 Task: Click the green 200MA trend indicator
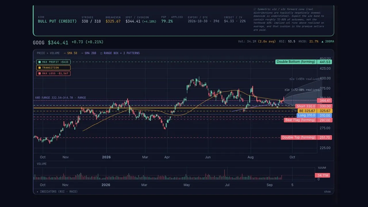point(328,42)
